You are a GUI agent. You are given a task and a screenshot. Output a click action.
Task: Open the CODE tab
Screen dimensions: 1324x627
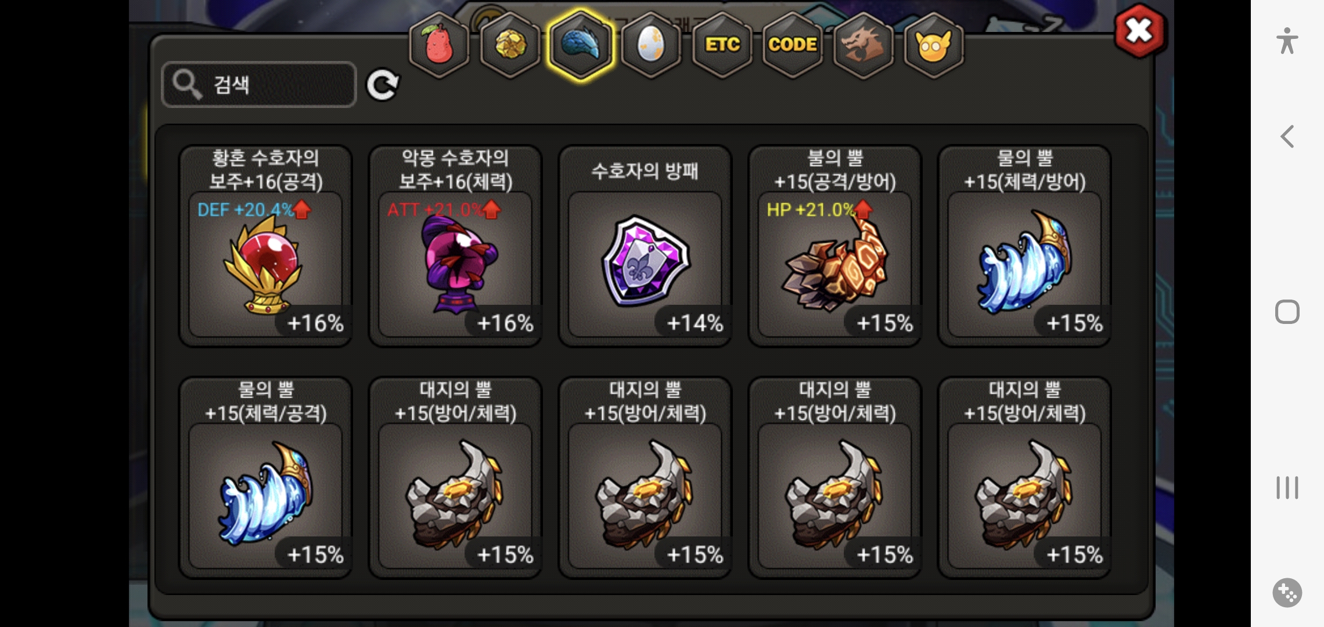click(793, 45)
